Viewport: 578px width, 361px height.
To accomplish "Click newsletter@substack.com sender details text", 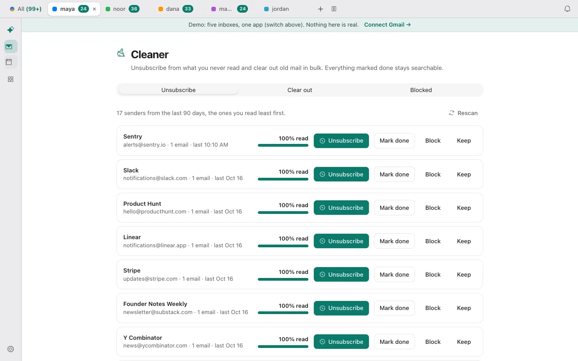I will pyautogui.click(x=186, y=312).
